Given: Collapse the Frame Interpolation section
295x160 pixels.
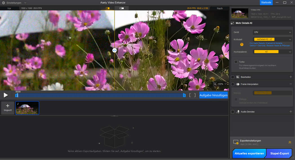Looking at the screenshot, I should tap(291, 84).
